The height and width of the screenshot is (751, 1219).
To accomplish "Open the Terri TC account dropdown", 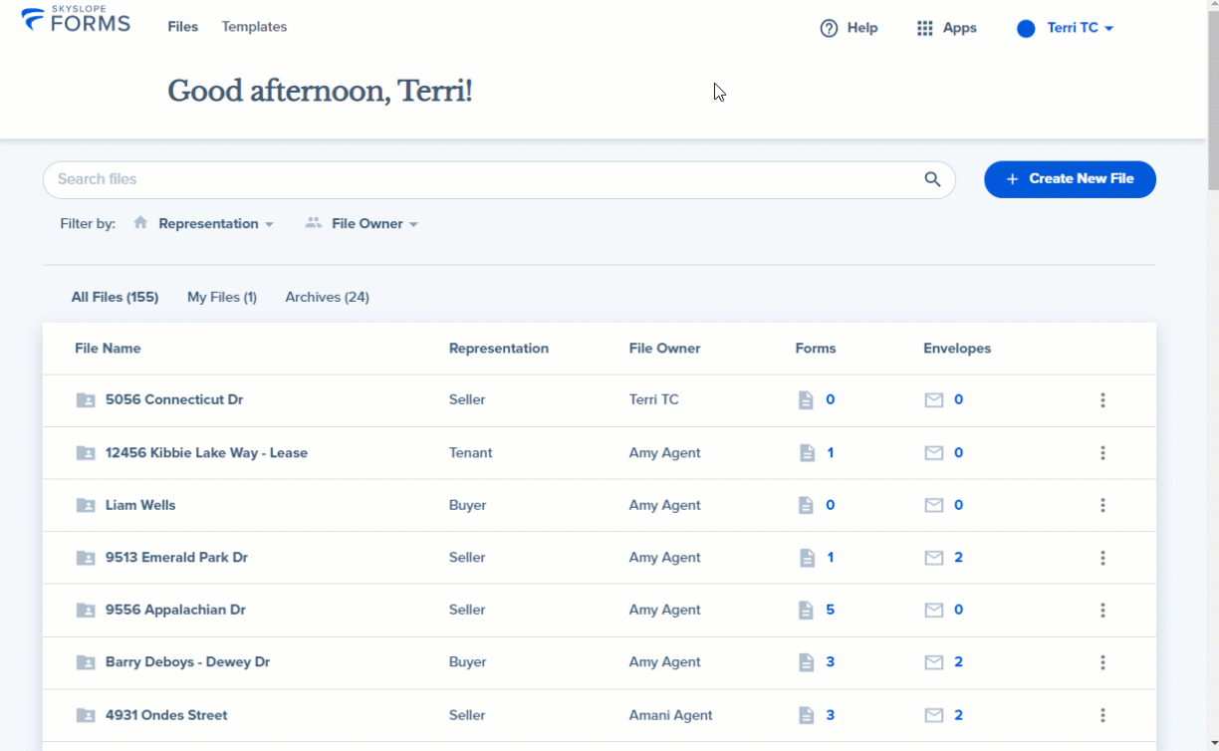I will point(1065,28).
